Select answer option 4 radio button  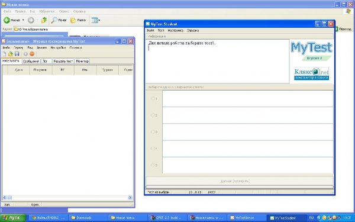click(x=153, y=149)
